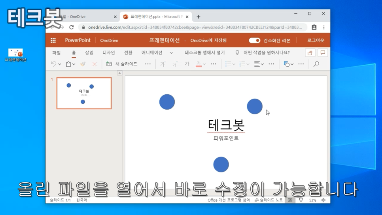382x215 pixels.
Task: Open more paragraph options ellipsis
Action: [271, 64]
